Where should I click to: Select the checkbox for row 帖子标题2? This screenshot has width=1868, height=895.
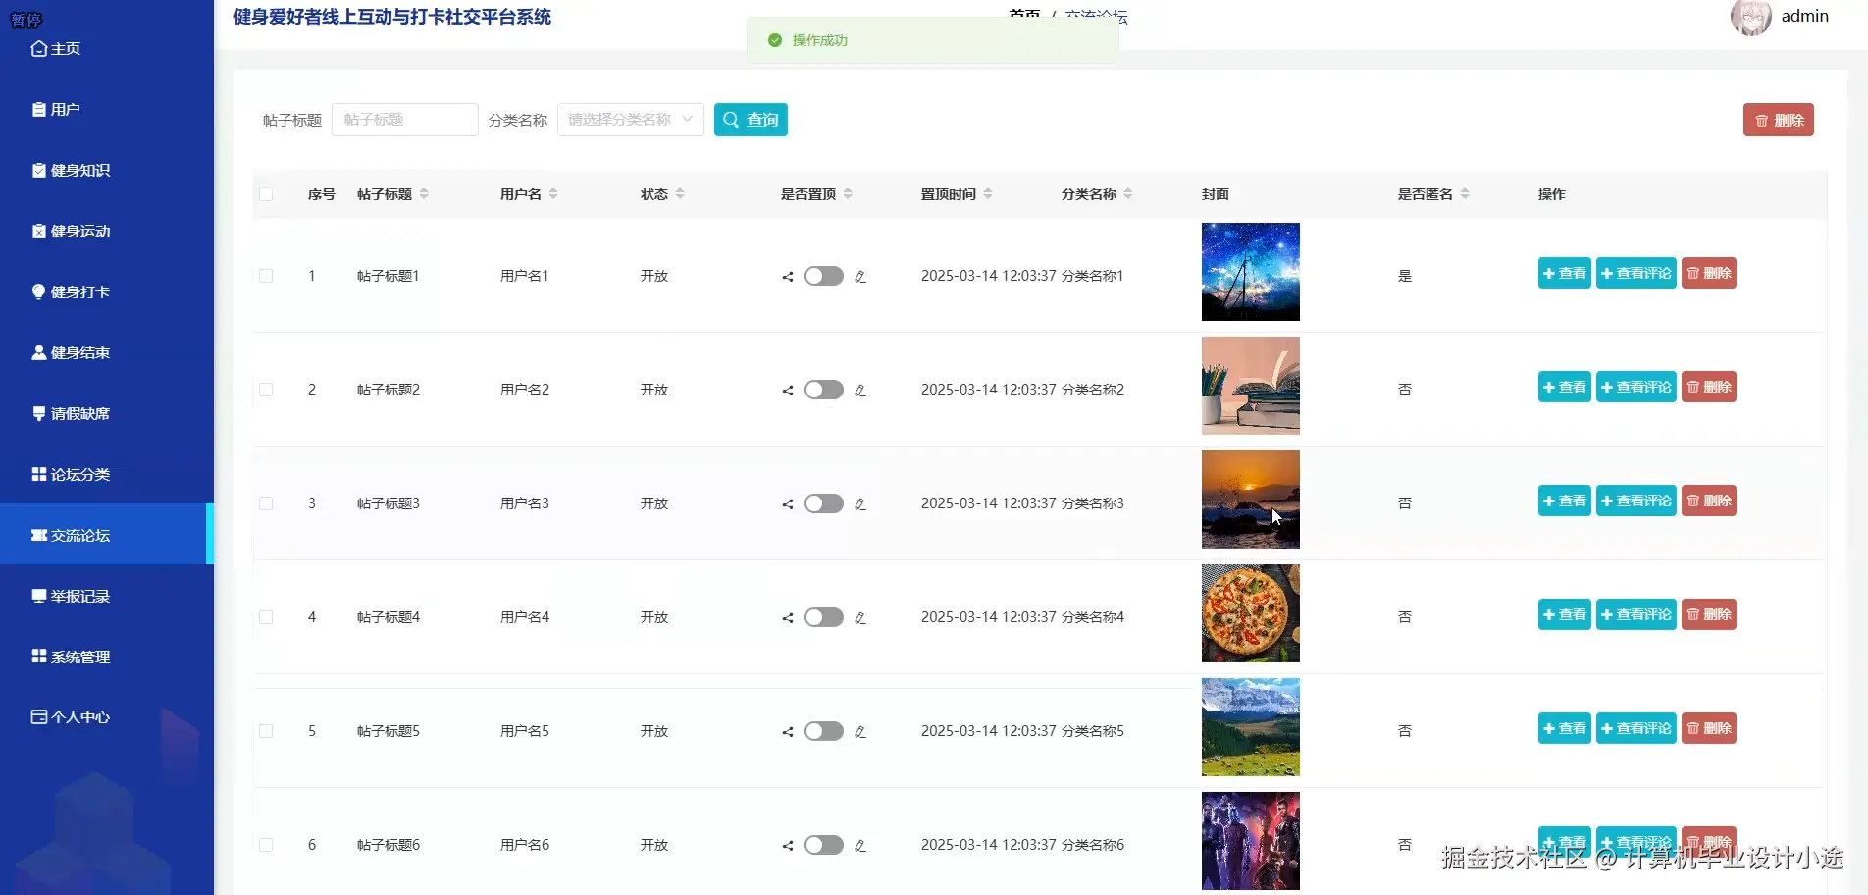tap(266, 390)
